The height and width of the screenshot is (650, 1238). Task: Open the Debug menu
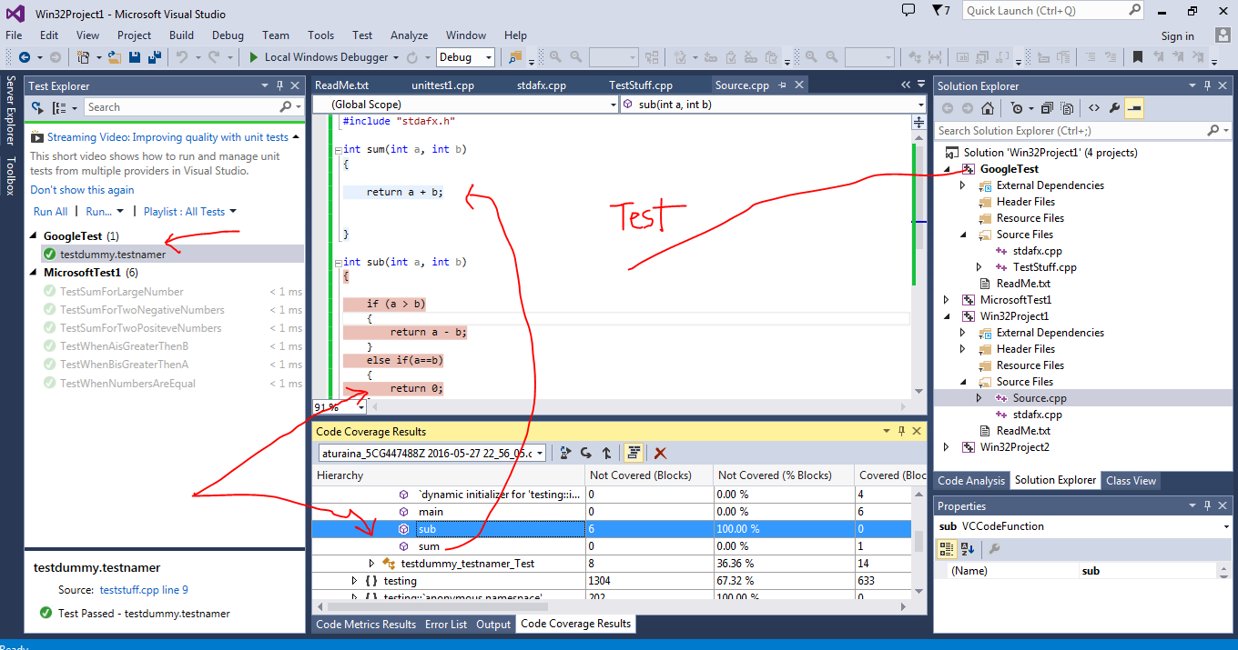pos(228,35)
